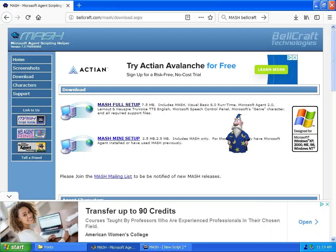Submit search with the arrow button
The height and width of the screenshot is (252, 336).
(264, 17)
